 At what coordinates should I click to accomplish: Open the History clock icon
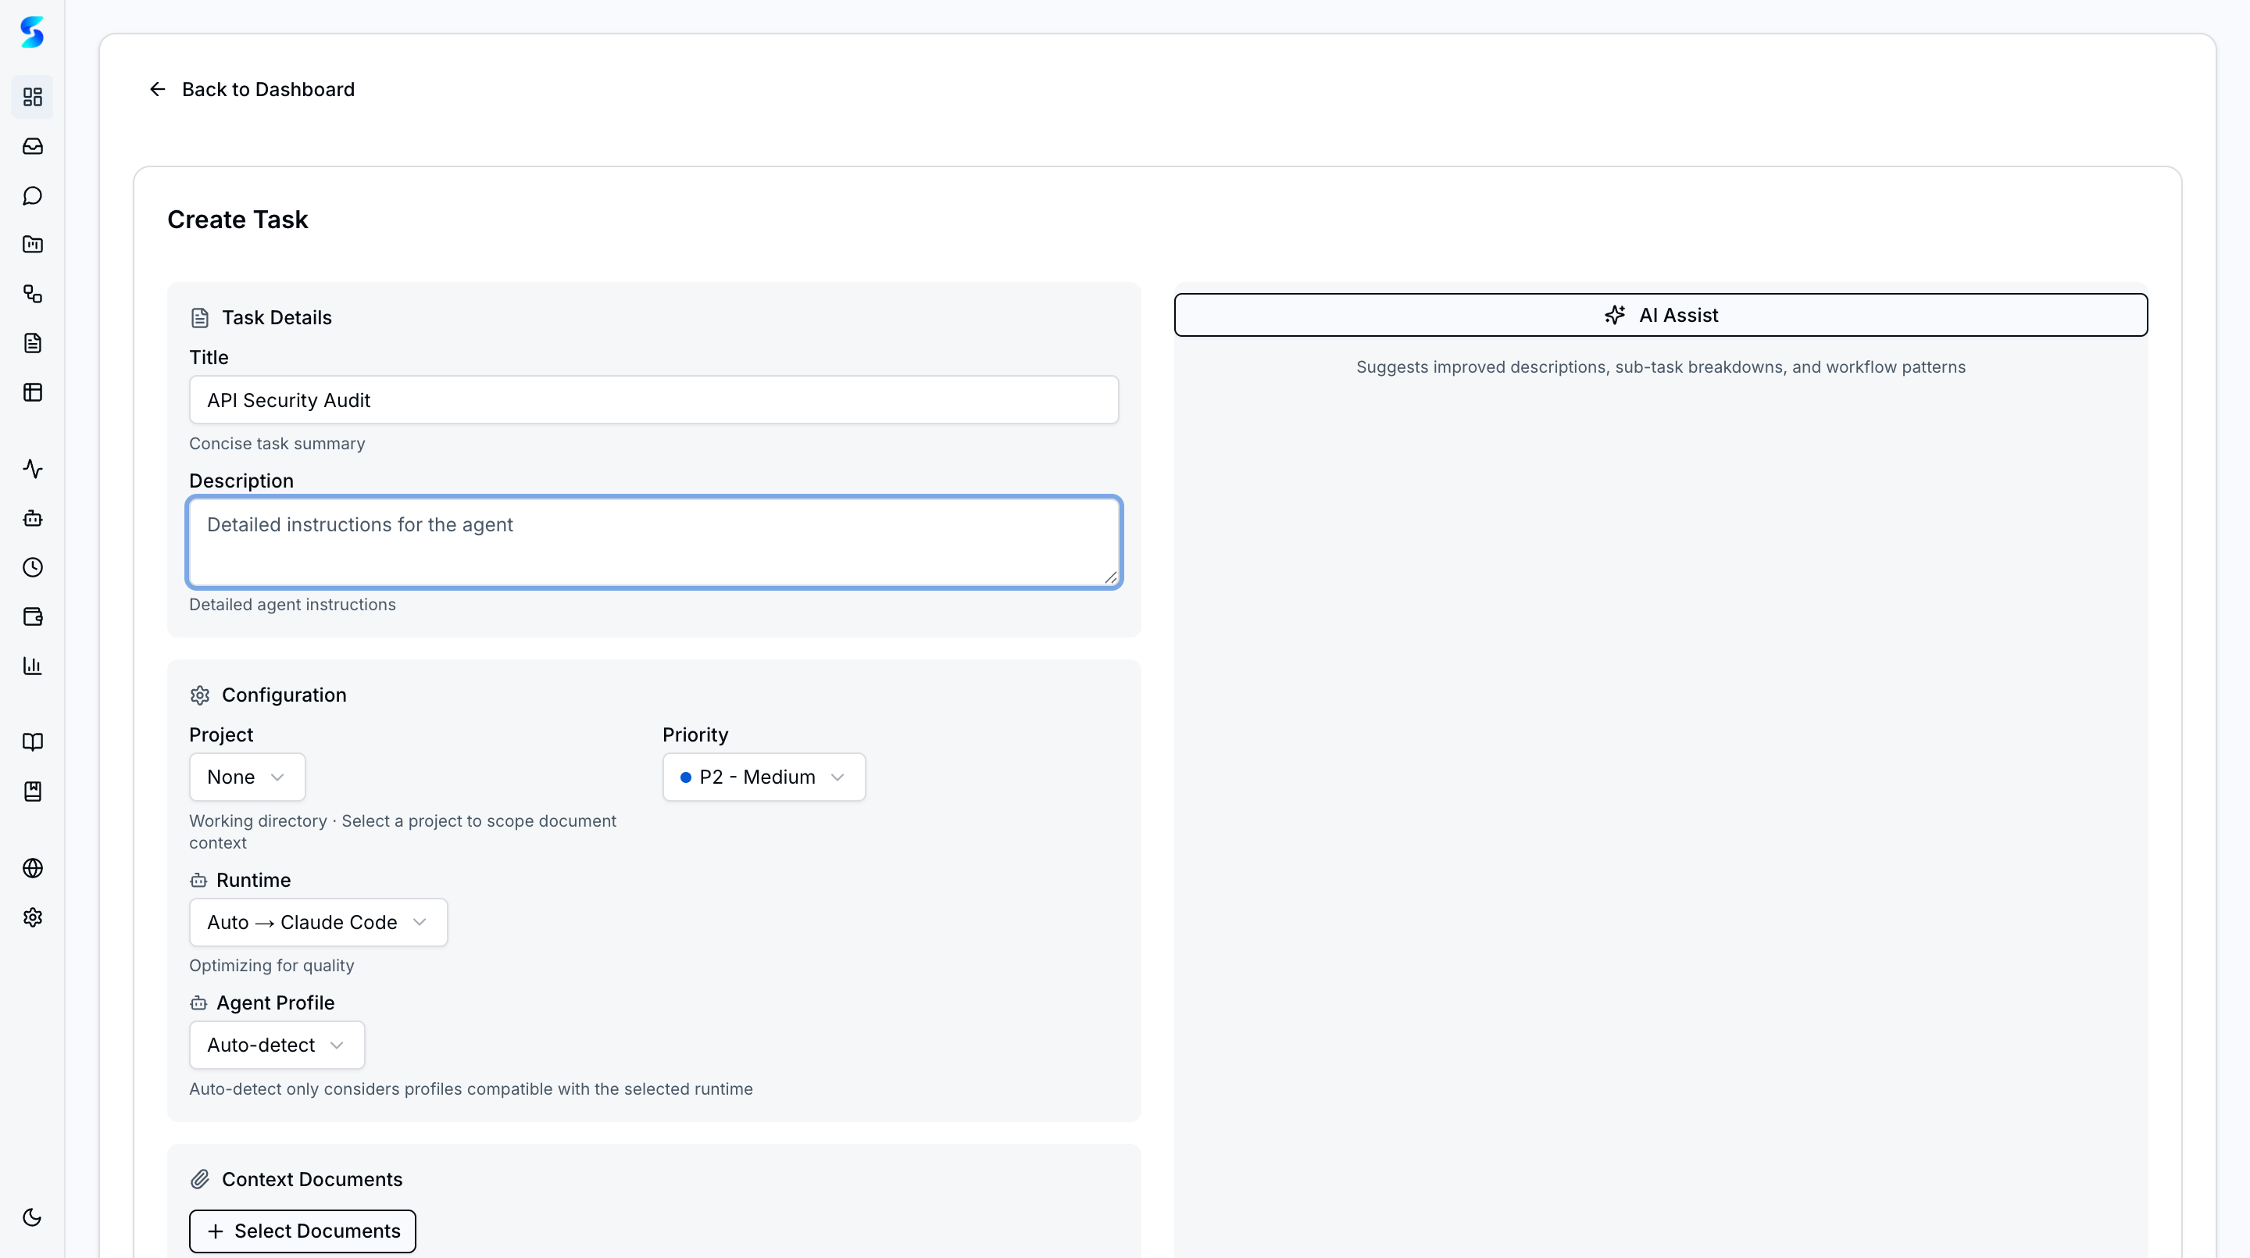(x=32, y=567)
